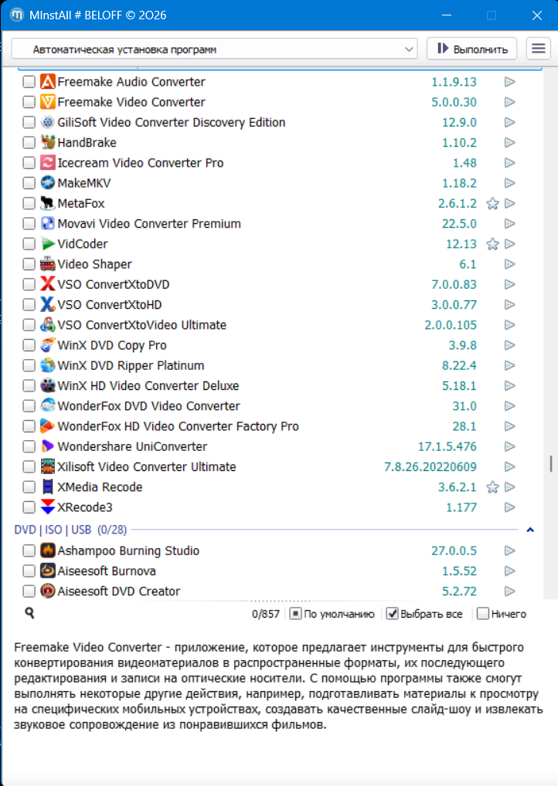This screenshot has height=786, width=558.
Task: Click the star icon in the VidCoder row
Action: [493, 244]
